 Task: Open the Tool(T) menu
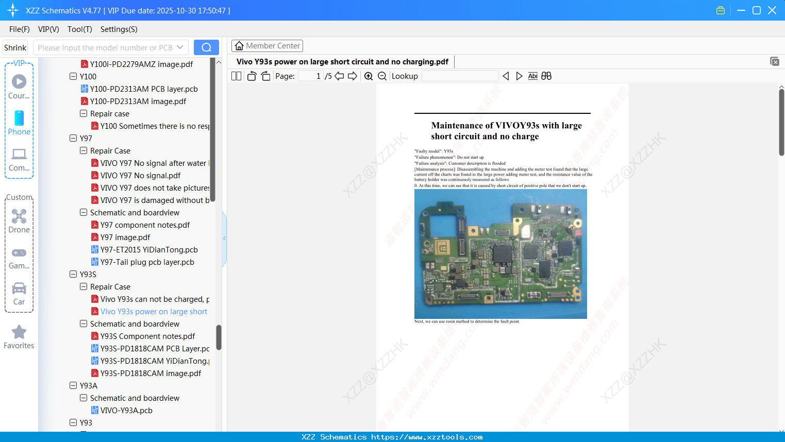click(x=80, y=29)
